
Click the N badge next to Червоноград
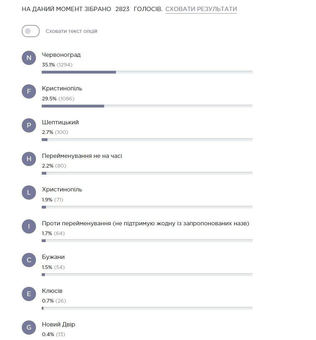tap(29, 58)
